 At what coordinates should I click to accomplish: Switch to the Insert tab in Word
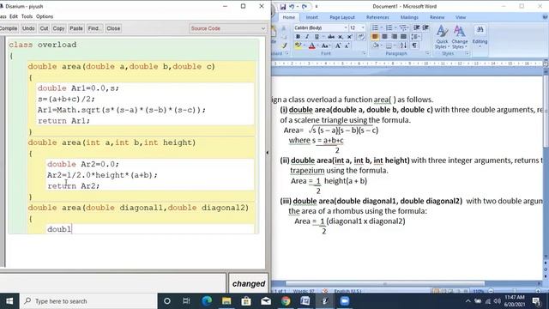311,17
